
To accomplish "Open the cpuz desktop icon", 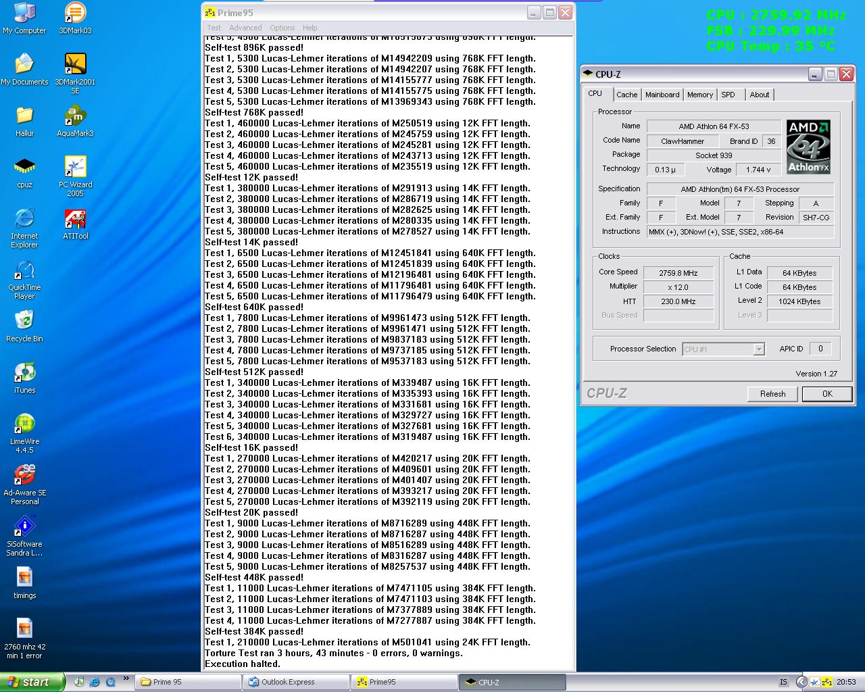I will (24, 168).
